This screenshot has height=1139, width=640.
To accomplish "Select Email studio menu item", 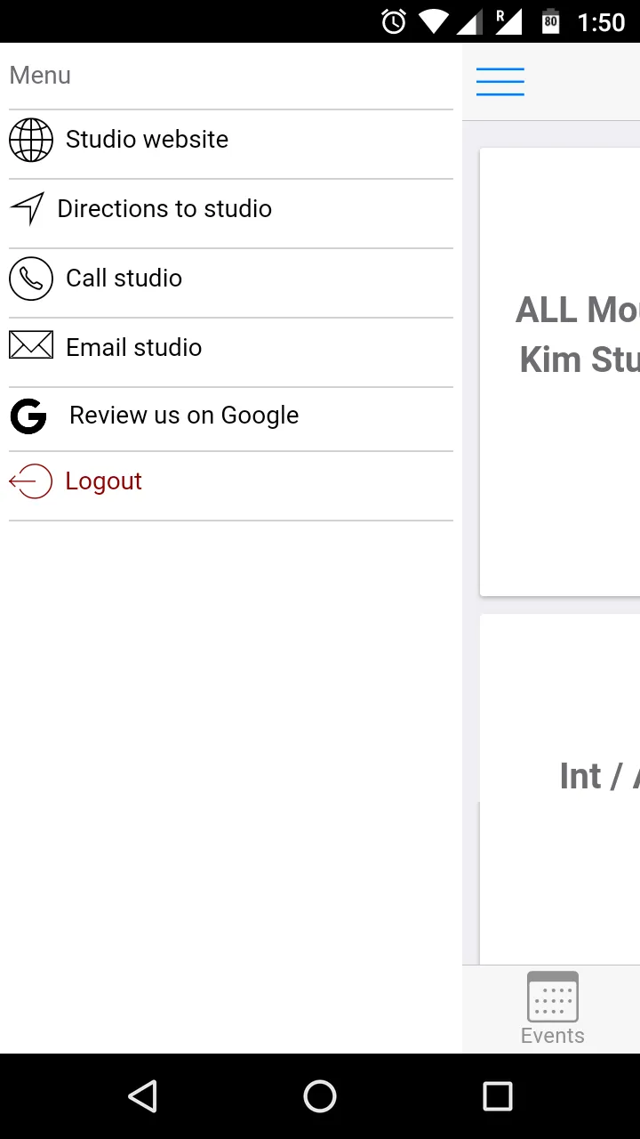I will [231, 352].
